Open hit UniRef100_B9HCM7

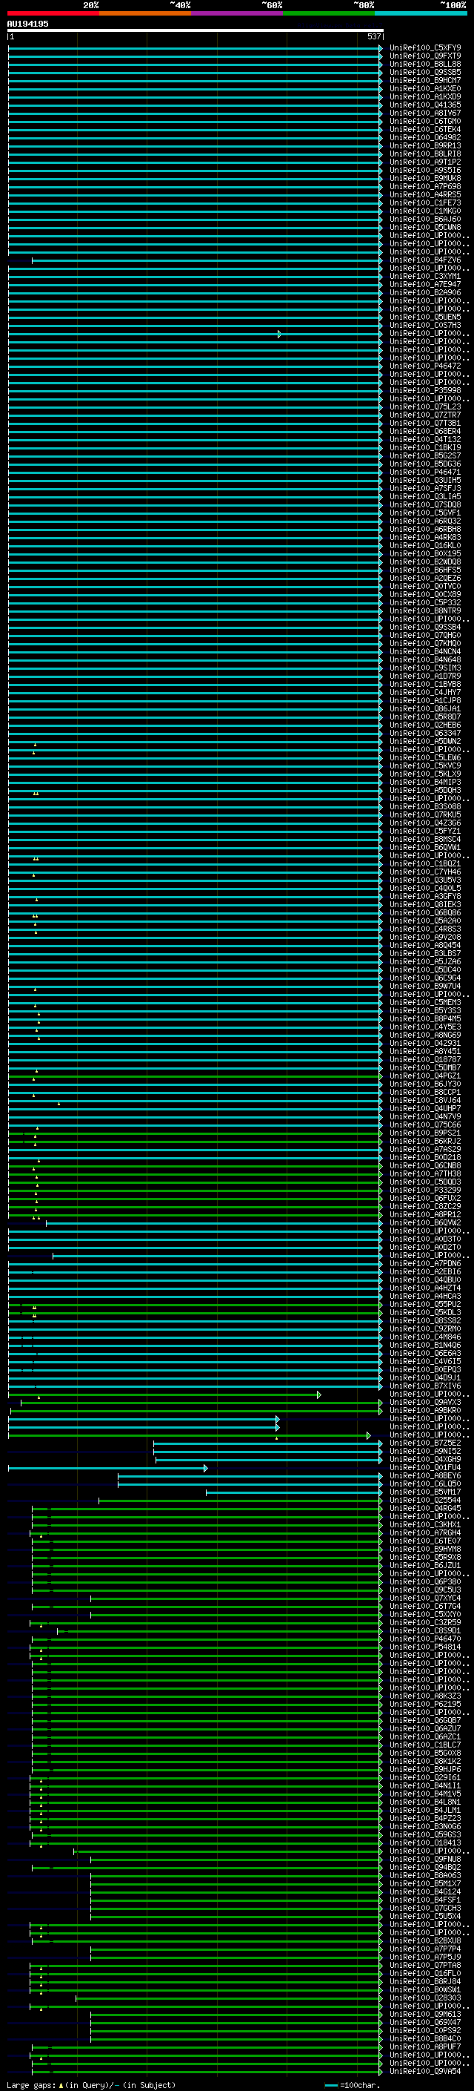point(425,80)
